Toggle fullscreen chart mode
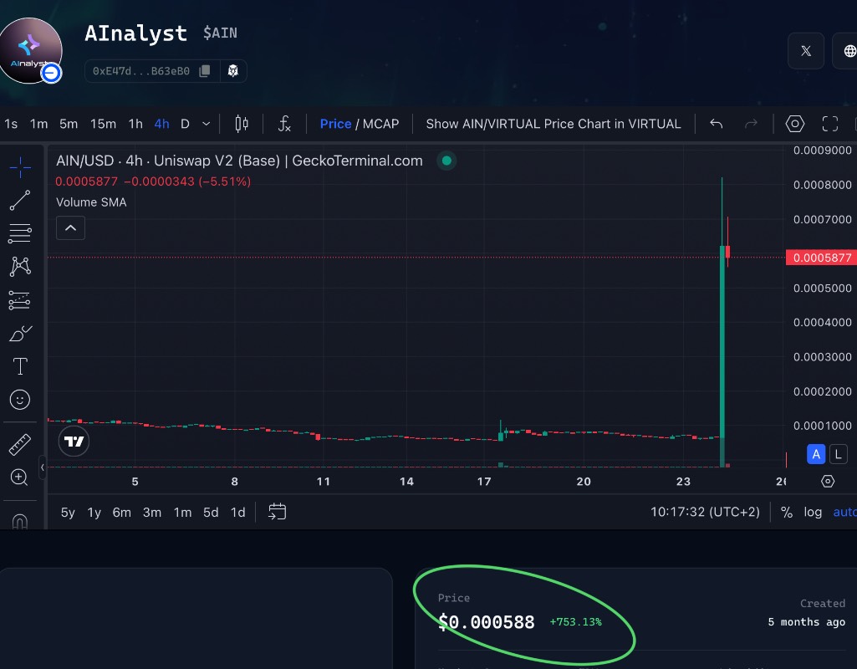 (x=829, y=124)
